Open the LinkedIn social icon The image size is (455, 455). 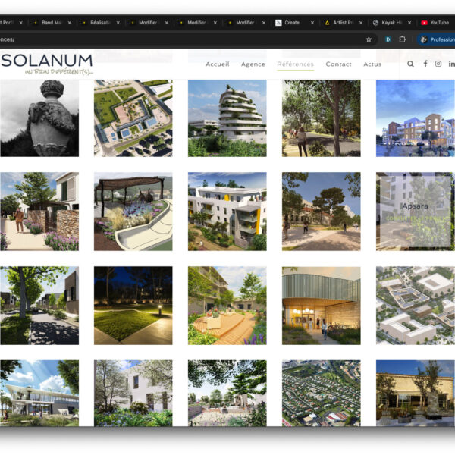(x=451, y=64)
